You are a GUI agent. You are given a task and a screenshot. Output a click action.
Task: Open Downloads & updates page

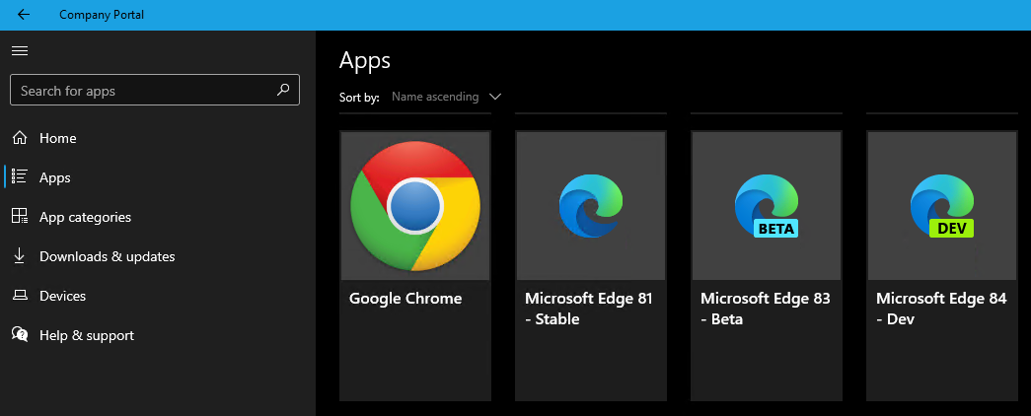[x=107, y=256]
